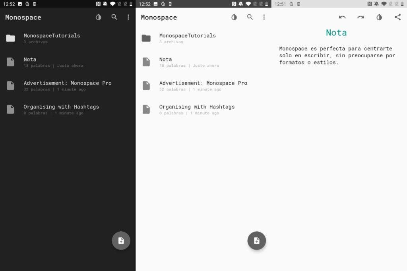Viewport: 407px width, 271px height.
Task: Click the search icon in the light-themed list panel
Action: [x=250, y=17]
